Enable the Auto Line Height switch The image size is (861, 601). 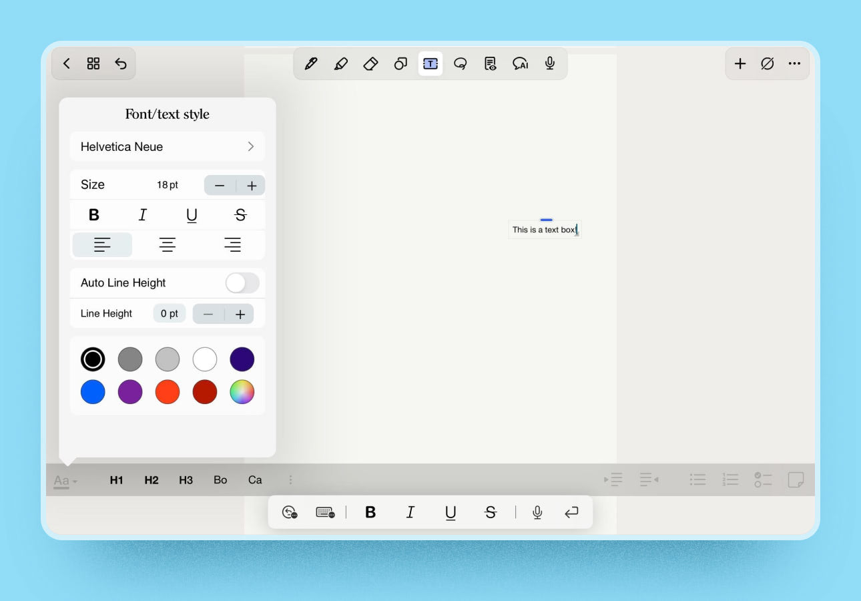242,283
